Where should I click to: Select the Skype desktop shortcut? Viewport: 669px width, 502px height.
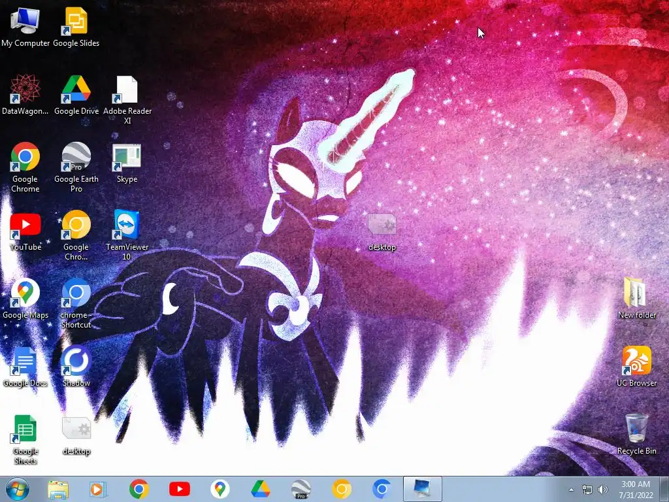click(x=127, y=163)
